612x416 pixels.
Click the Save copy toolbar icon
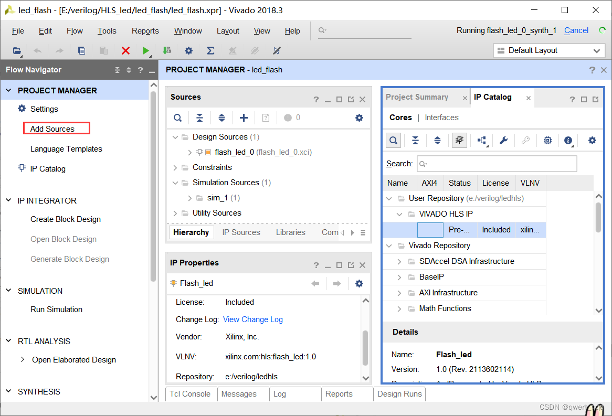click(x=81, y=51)
